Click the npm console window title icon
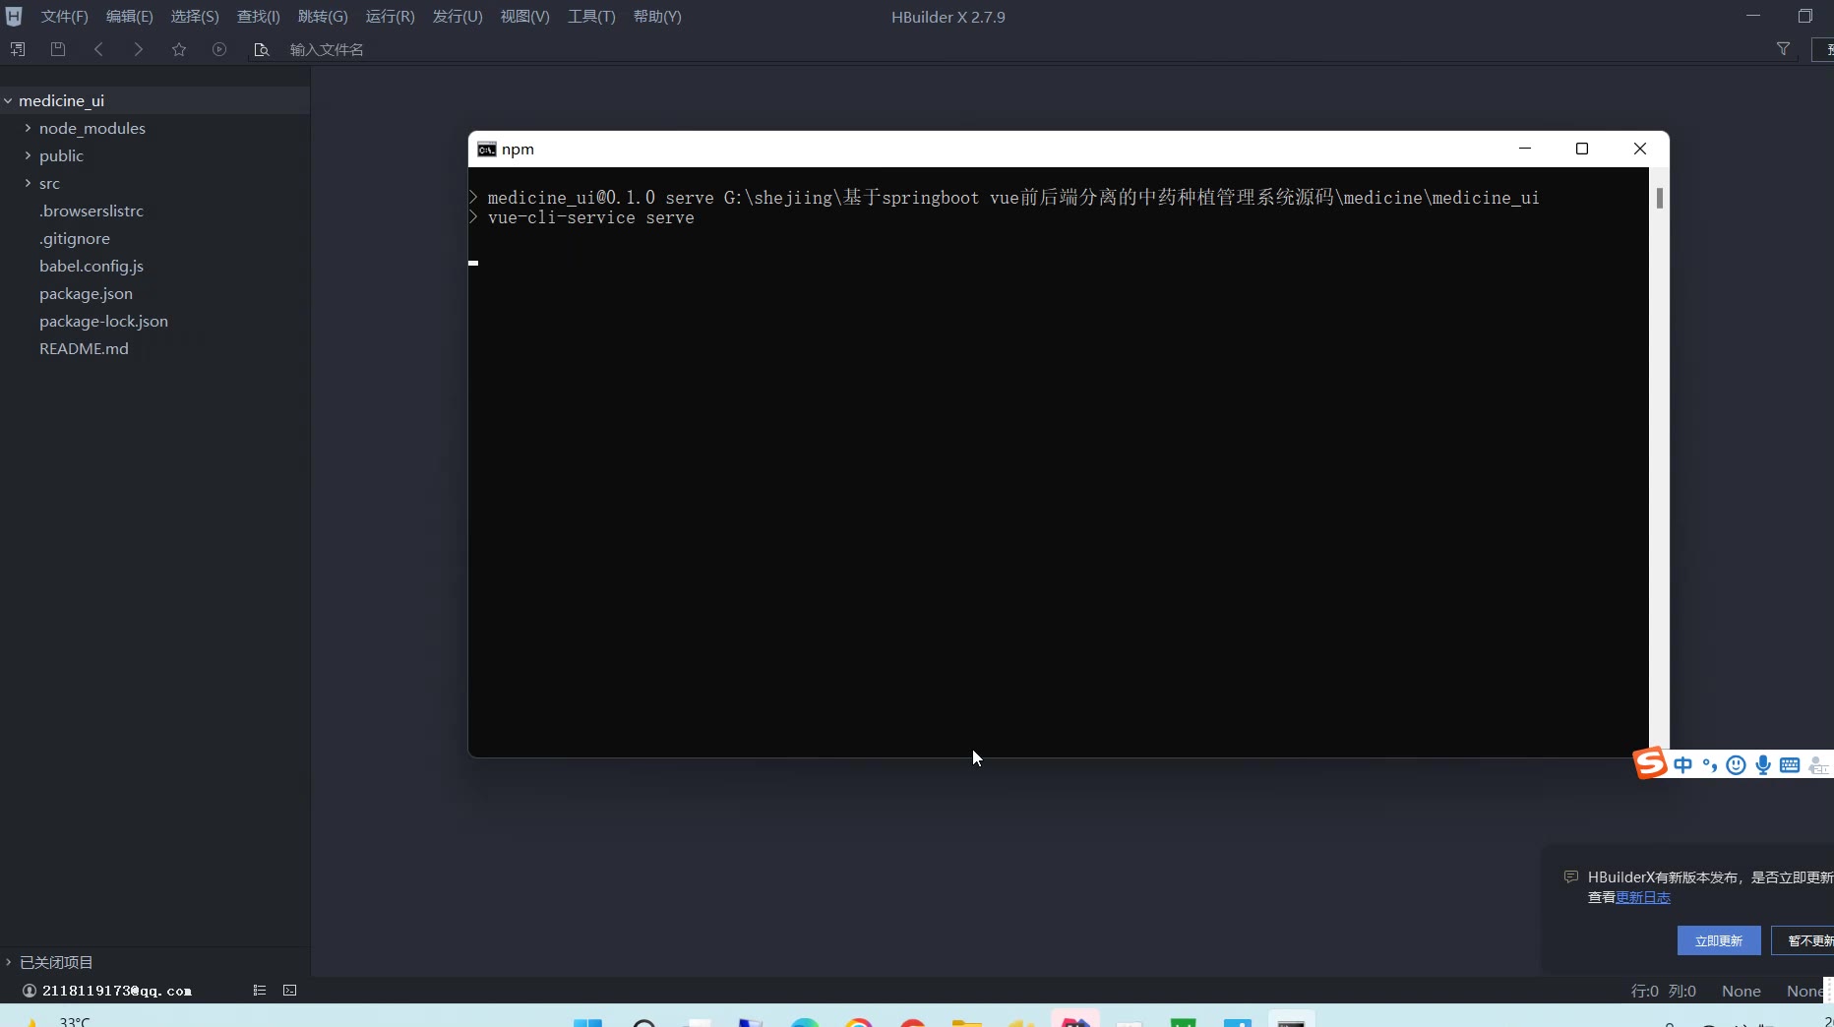 (486, 150)
